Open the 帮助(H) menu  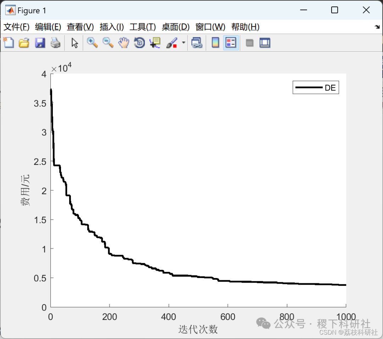point(245,27)
